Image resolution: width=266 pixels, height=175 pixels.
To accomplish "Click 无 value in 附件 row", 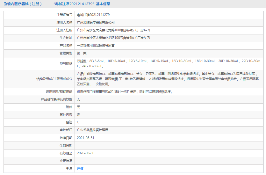I will (78, 107).
